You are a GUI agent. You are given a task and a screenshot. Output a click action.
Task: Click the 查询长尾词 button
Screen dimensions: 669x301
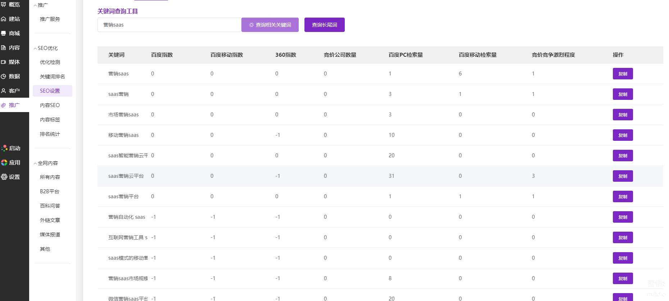tap(324, 25)
